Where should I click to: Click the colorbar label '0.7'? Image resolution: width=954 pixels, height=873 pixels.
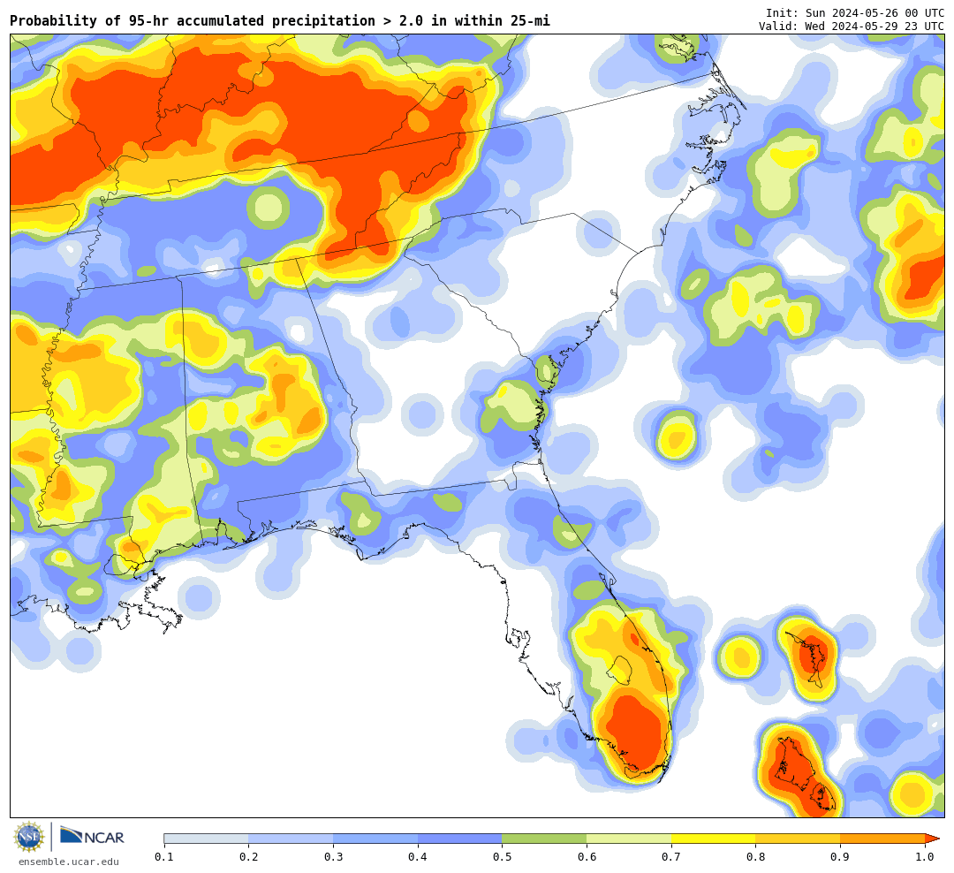point(671,856)
